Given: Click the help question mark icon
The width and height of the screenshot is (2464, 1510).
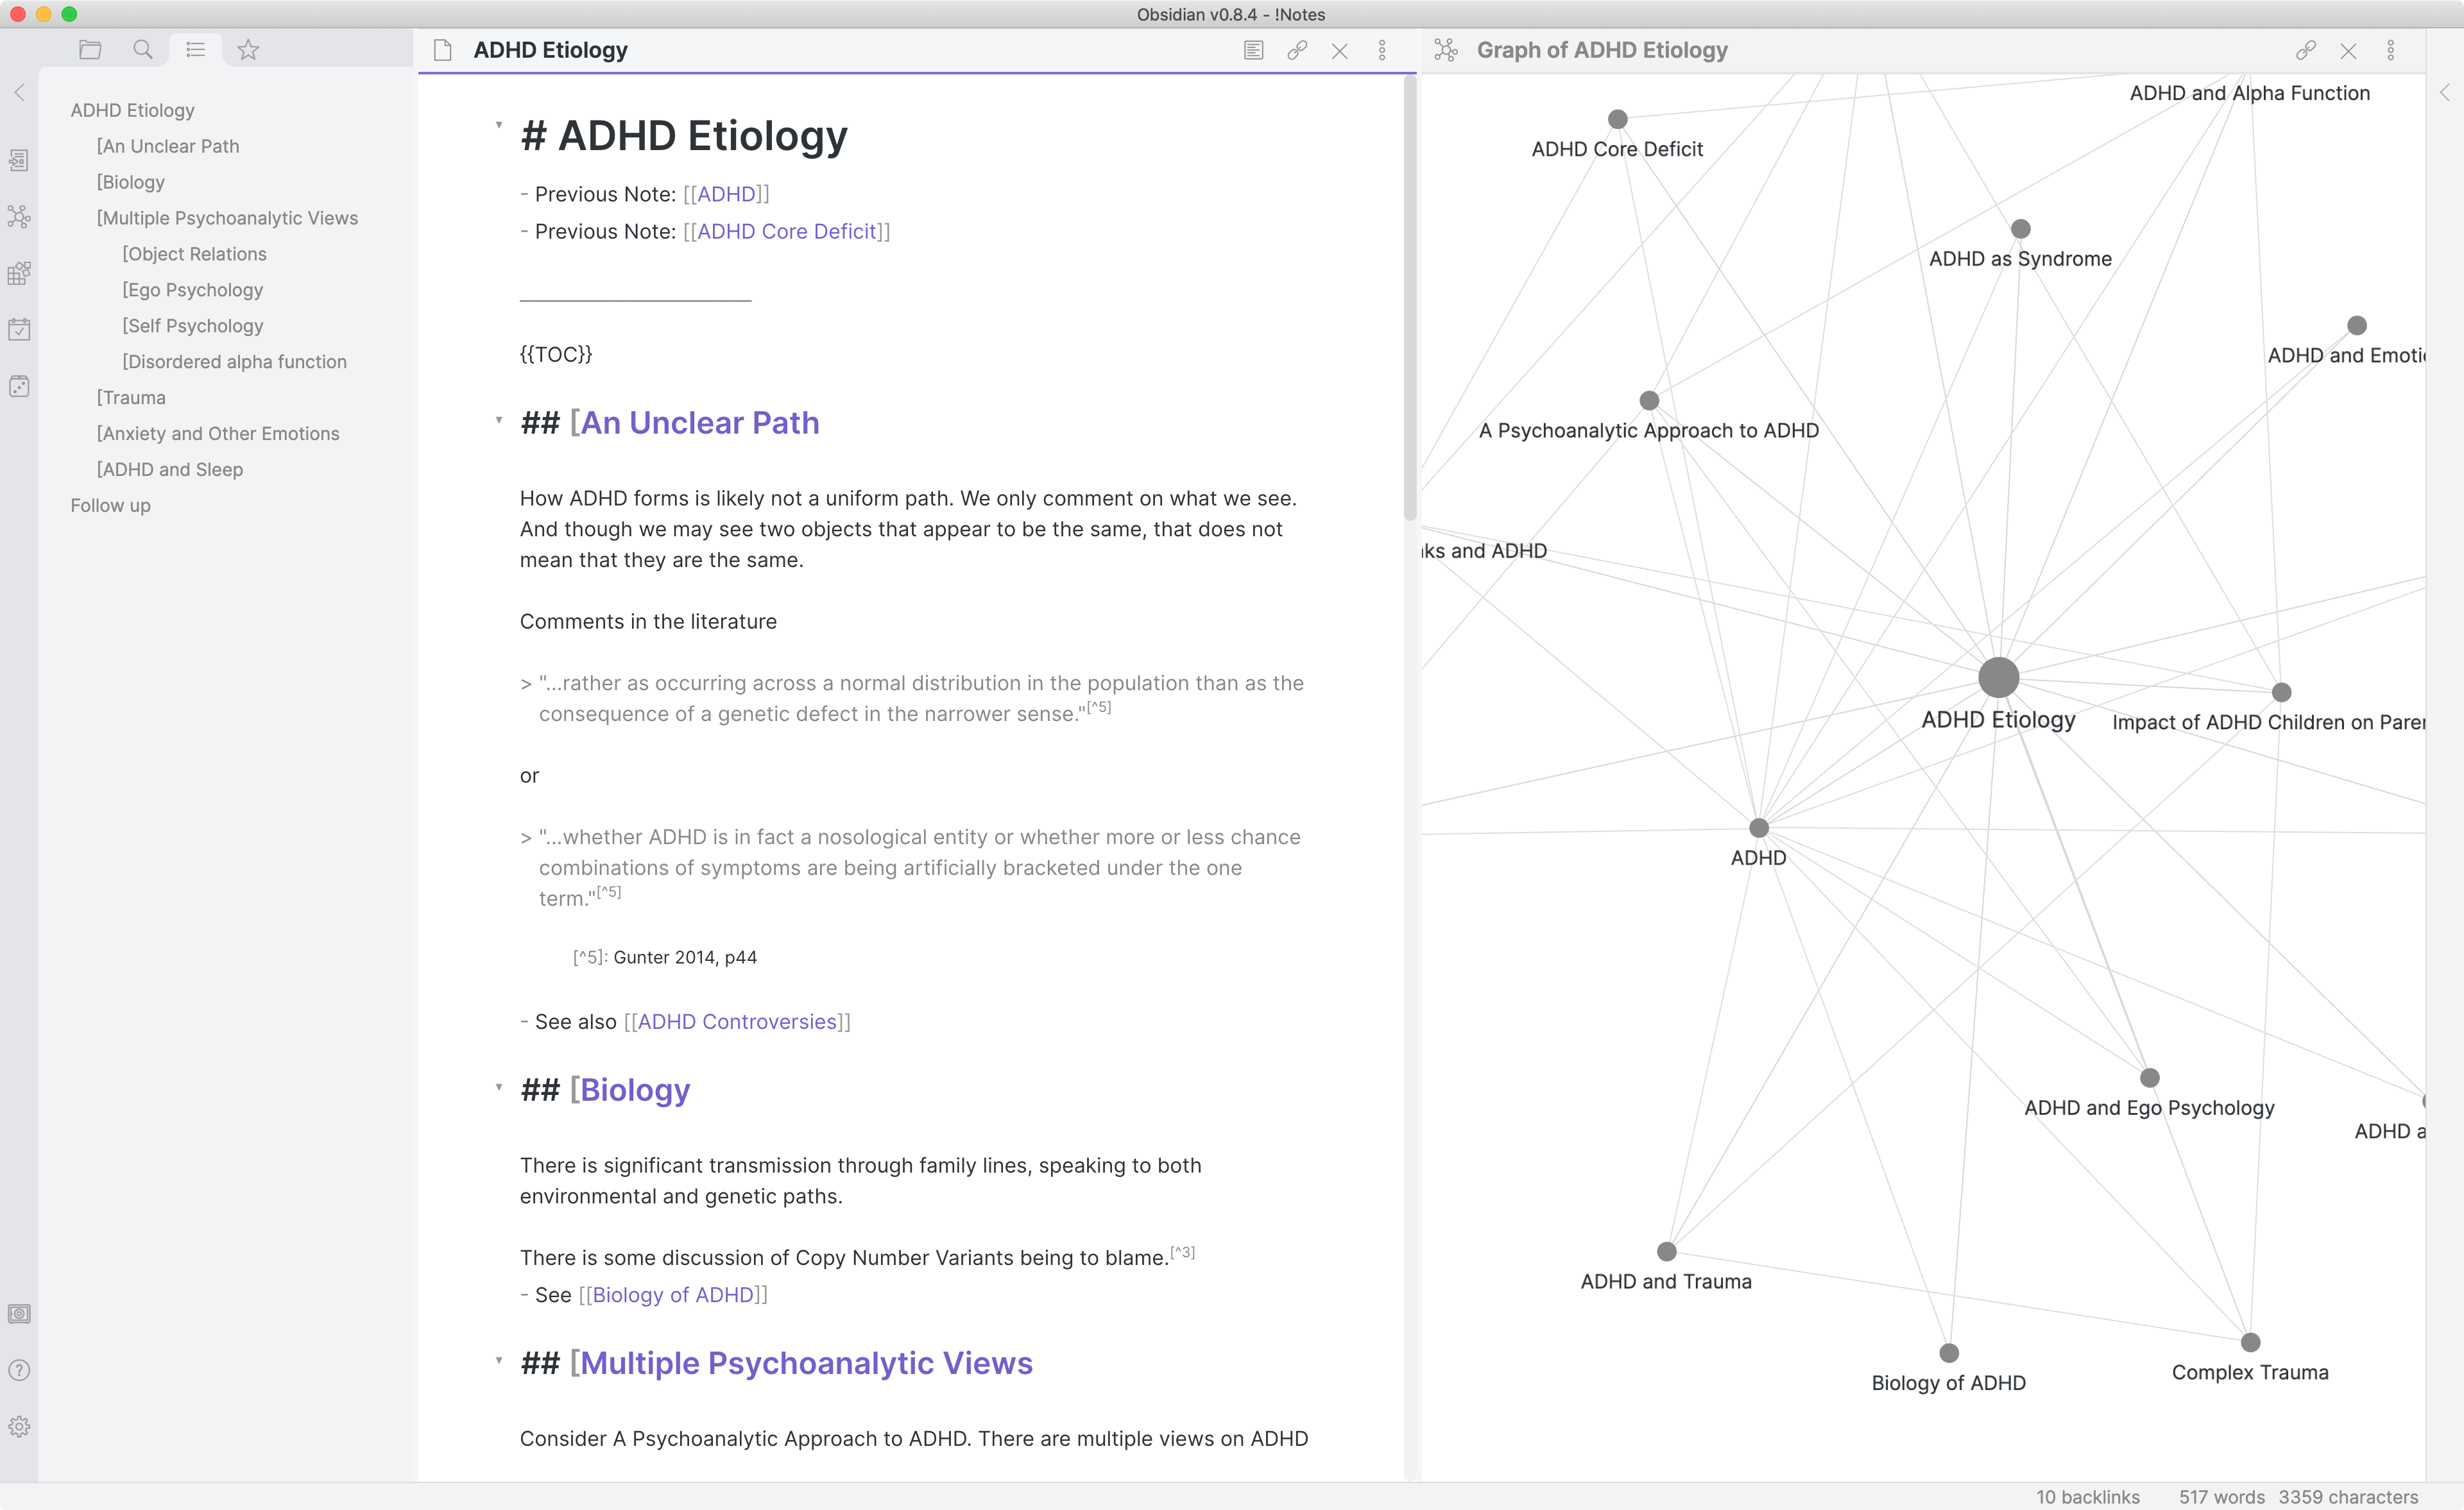Looking at the screenshot, I should pos(20,1369).
